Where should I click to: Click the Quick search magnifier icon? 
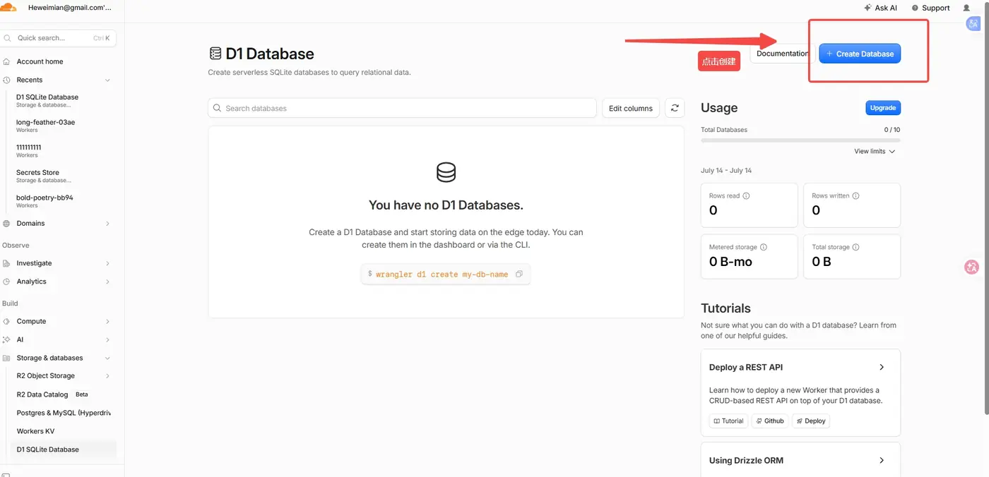point(8,38)
